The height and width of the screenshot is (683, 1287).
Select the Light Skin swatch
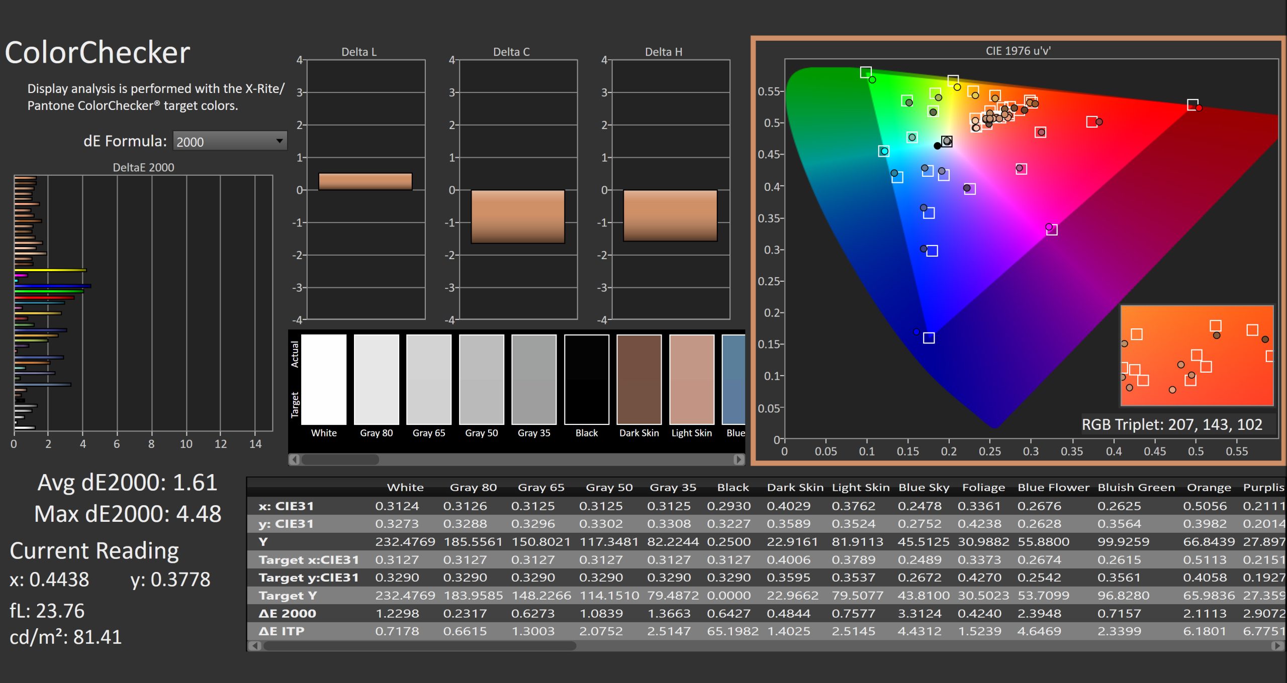coord(691,380)
